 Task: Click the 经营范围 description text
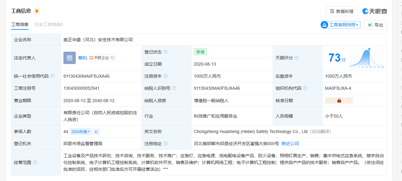(x=224, y=162)
